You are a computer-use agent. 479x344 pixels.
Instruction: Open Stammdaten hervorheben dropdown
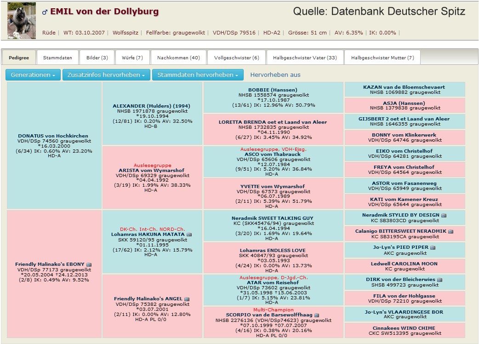click(199, 75)
